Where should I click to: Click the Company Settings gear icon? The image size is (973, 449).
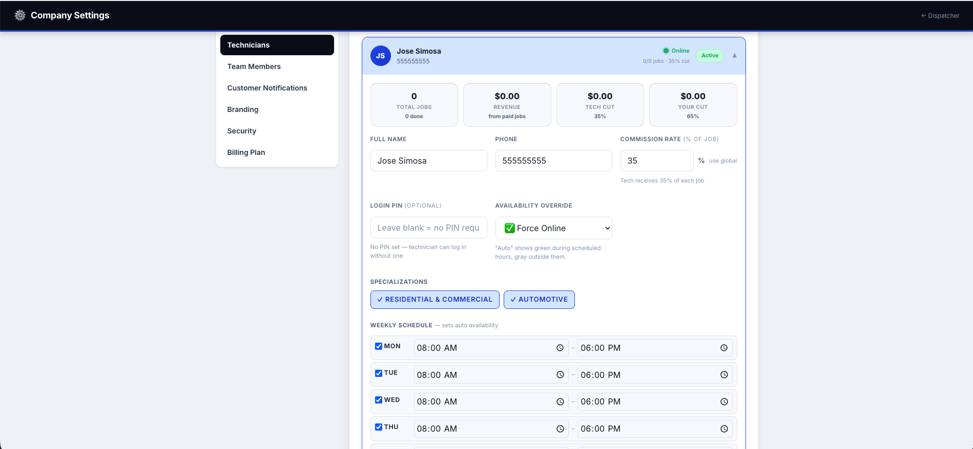[x=20, y=15]
